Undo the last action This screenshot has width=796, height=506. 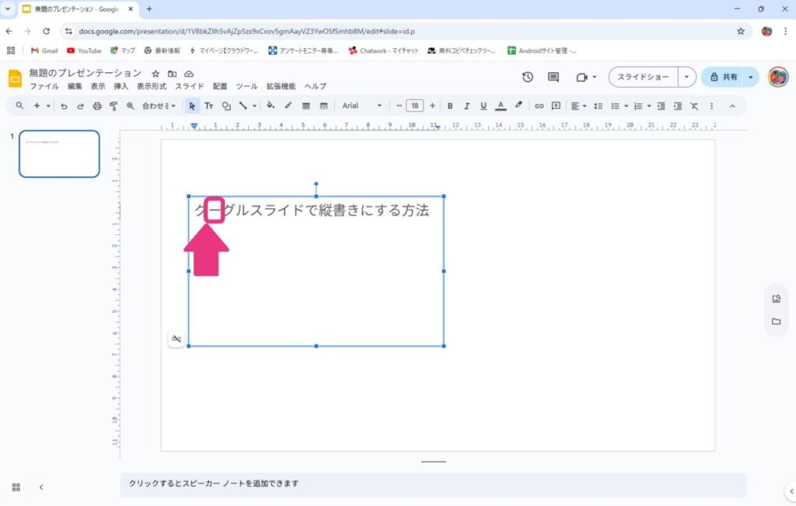tap(64, 106)
